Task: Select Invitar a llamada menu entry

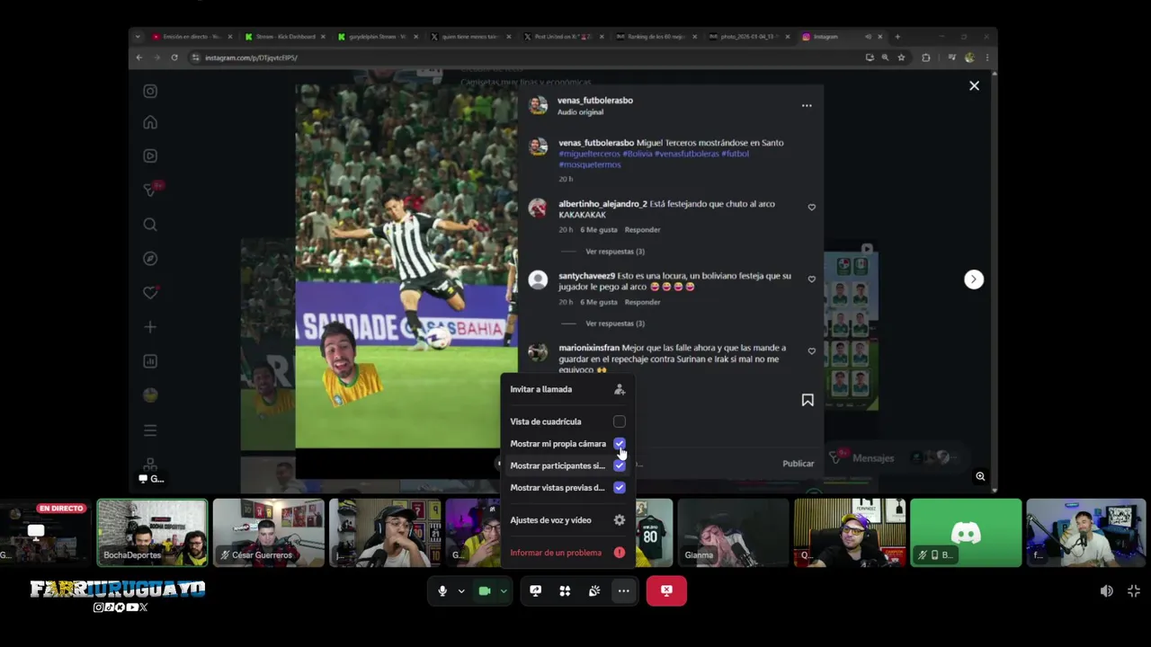Action: (568, 389)
